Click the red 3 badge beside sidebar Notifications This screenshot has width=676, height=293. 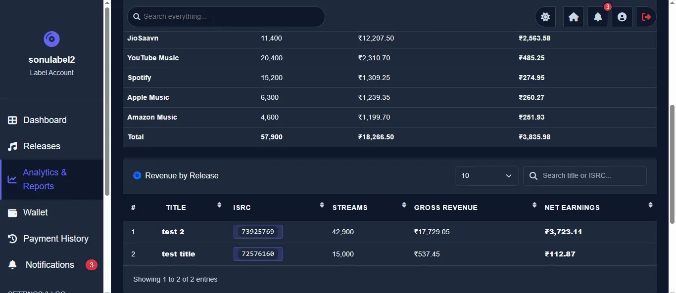(x=91, y=265)
